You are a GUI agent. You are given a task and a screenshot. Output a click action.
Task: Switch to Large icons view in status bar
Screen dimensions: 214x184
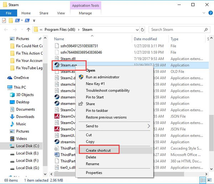click(x=209, y=180)
